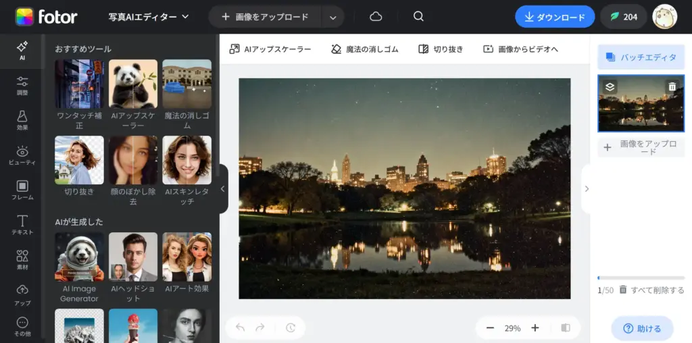The image size is (692, 343).
Task: Click the 画像をアップロード top button
Action: [x=265, y=17]
